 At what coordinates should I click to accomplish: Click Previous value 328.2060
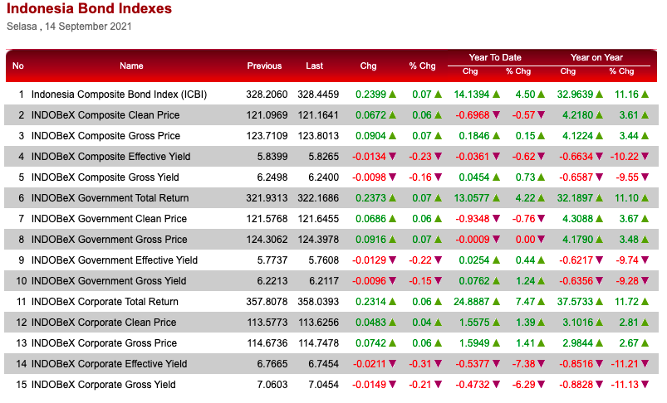[x=267, y=95]
